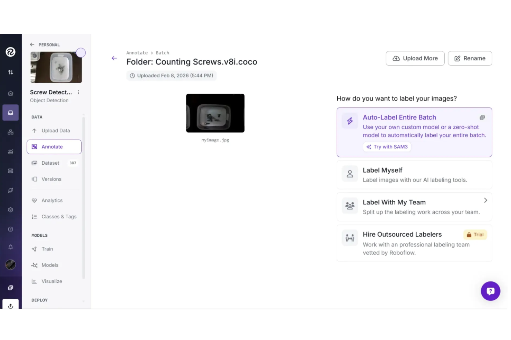Click the Analytics chart icon in the dark sidebar
Viewport: 511px width, 340px height.
tap(11, 151)
